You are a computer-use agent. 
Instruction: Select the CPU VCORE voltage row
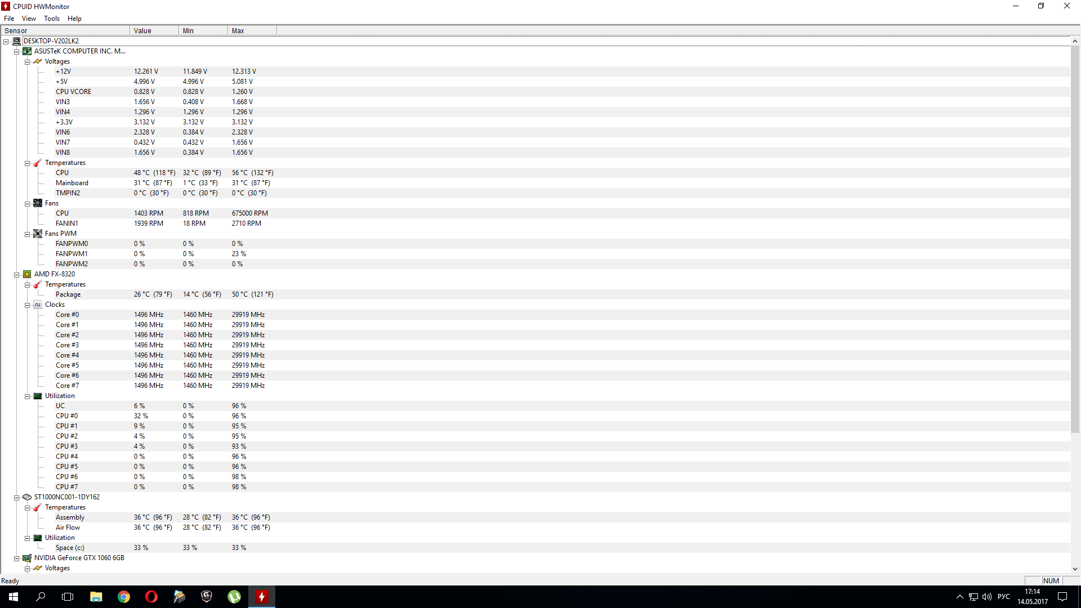[x=73, y=92]
